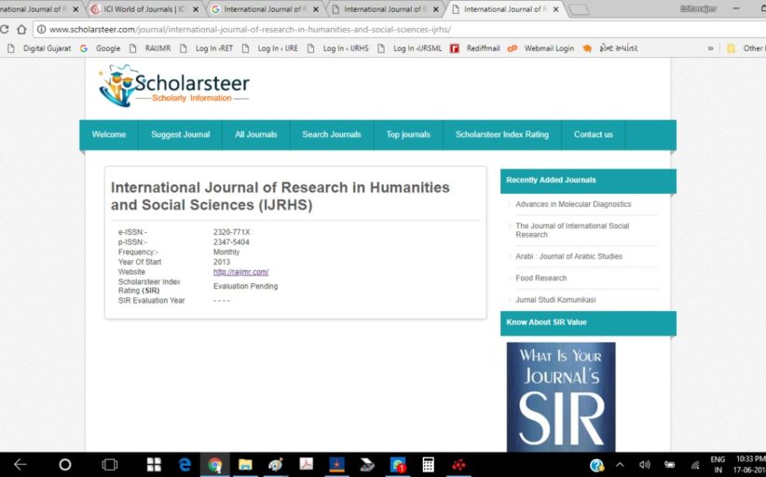Click the p-ISSN value 2347-5404
The height and width of the screenshot is (477, 766).
pyautogui.click(x=231, y=242)
